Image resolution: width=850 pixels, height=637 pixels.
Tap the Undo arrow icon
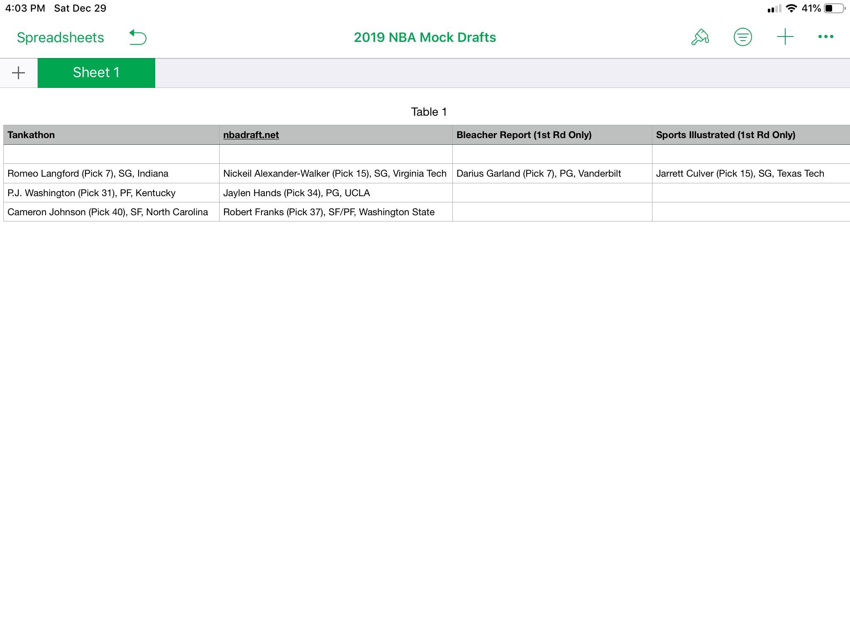138,37
